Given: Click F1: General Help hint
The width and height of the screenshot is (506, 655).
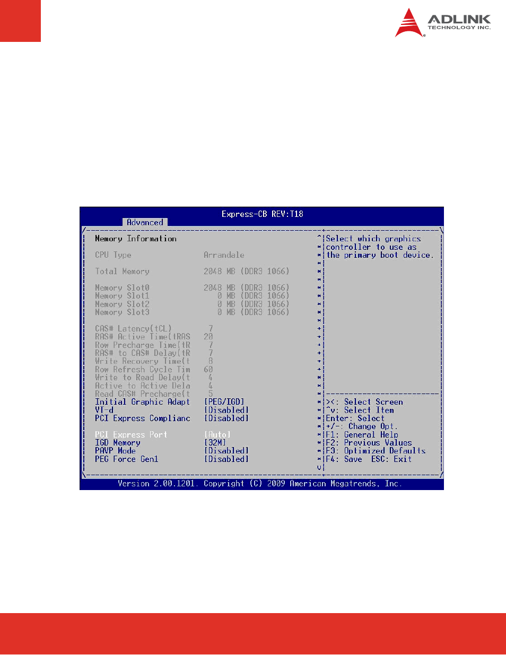Looking at the screenshot, I should pos(362,435).
